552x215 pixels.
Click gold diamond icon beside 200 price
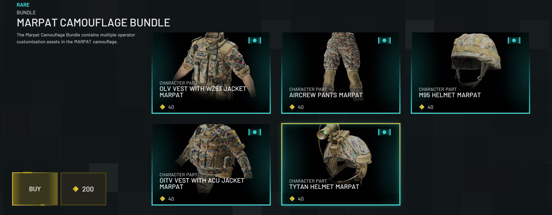point(76,189)
